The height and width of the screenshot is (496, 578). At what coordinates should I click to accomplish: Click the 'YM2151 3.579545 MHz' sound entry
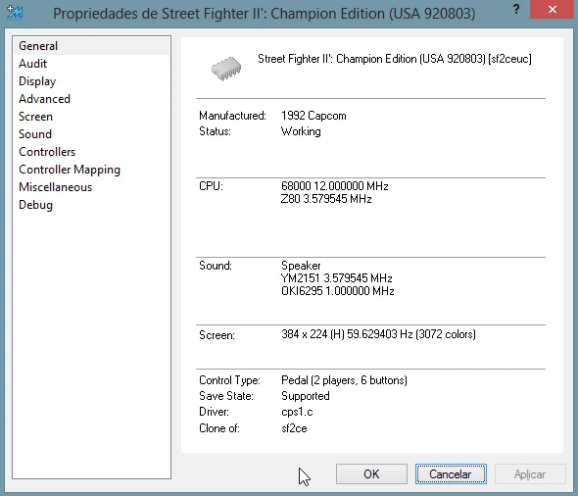click(337, 278)
